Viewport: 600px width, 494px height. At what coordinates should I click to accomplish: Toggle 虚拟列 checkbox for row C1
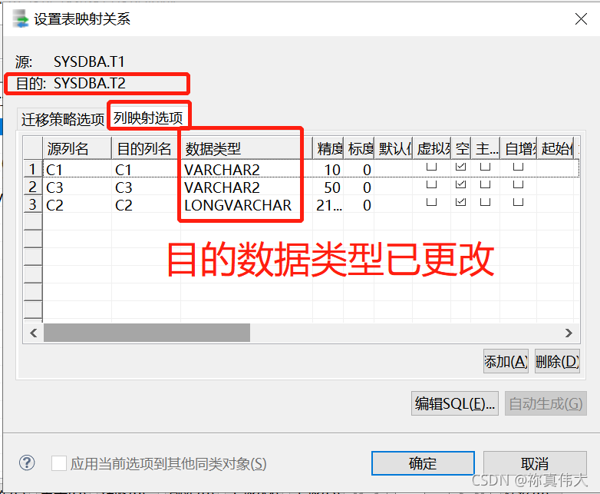[x=432, y=167]
